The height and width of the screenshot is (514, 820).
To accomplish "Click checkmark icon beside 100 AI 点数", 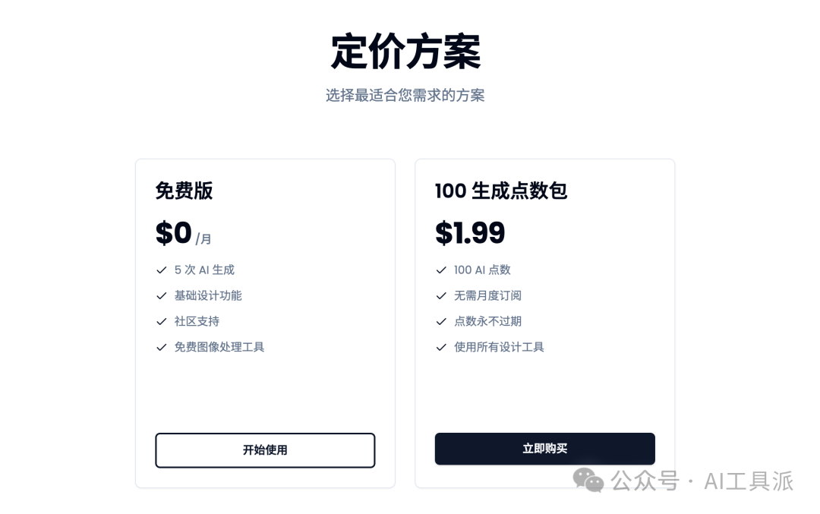I will point(441,270).
